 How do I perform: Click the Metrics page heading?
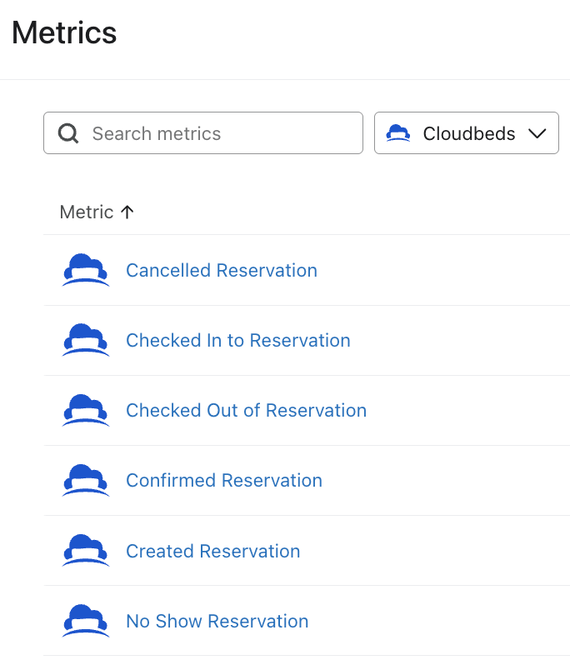(x=64, y=33)
